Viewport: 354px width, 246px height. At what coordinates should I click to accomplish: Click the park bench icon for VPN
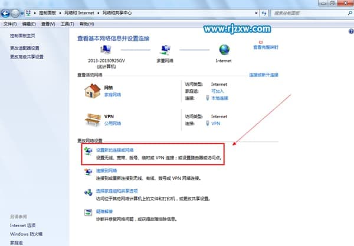coord(93,119)
